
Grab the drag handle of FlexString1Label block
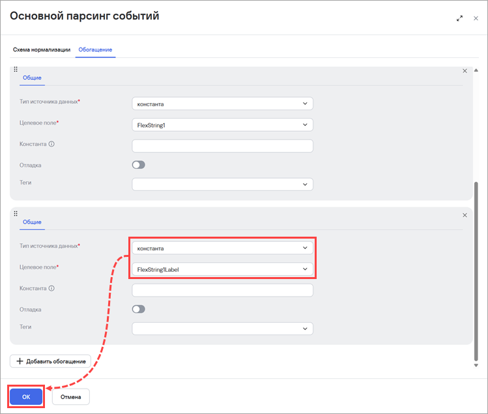coord(16,213)
